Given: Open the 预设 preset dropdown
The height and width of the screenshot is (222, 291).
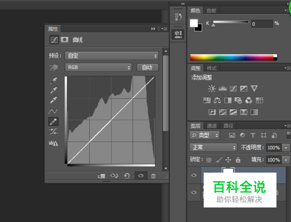Looking at the screenshot, I should tap(112, 56).
